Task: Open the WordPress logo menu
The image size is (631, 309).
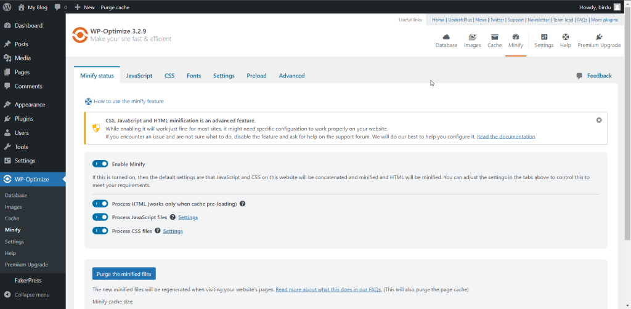Action: tap(7, 7)
